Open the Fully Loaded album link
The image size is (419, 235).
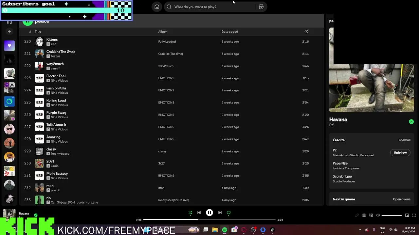click(167, 42)
